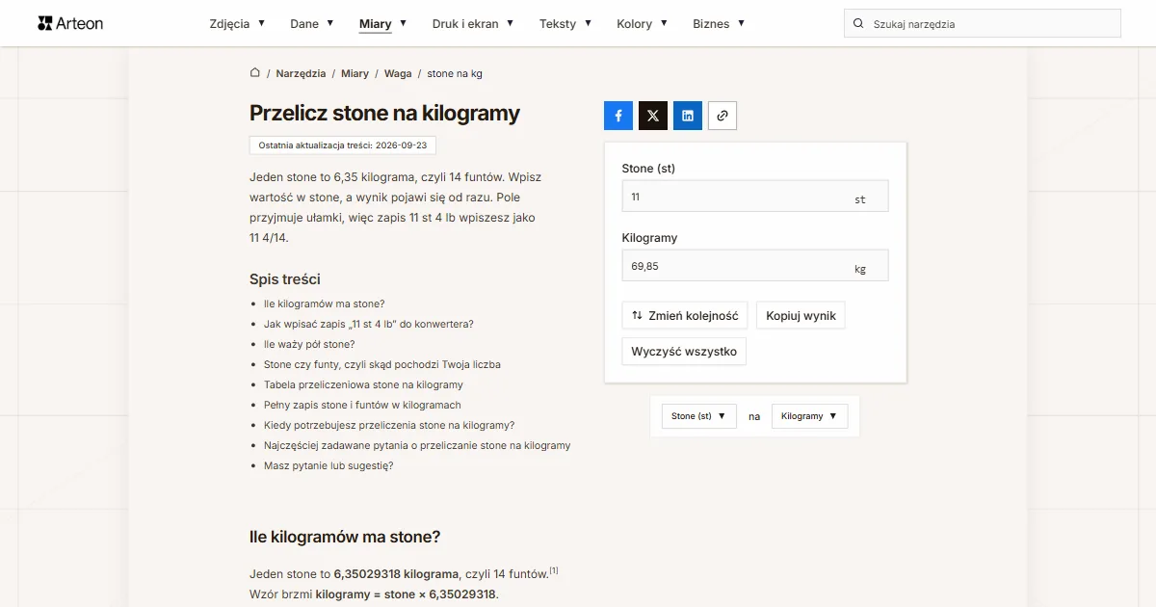This screenshot has width=1156, height=607.
Task: Click the 'Spis treści' heading
Action: [285, 279]
